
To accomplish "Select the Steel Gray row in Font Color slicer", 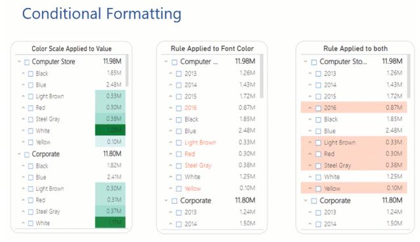I will (x=211, y=165).
